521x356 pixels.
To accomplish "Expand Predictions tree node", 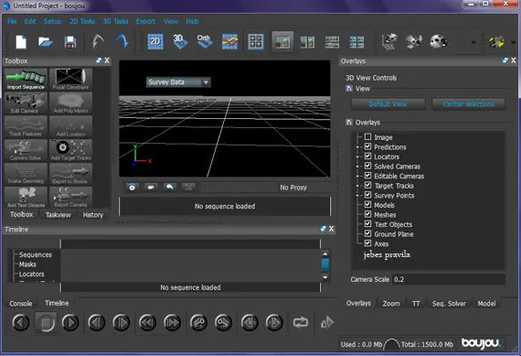I will (358, 147).
